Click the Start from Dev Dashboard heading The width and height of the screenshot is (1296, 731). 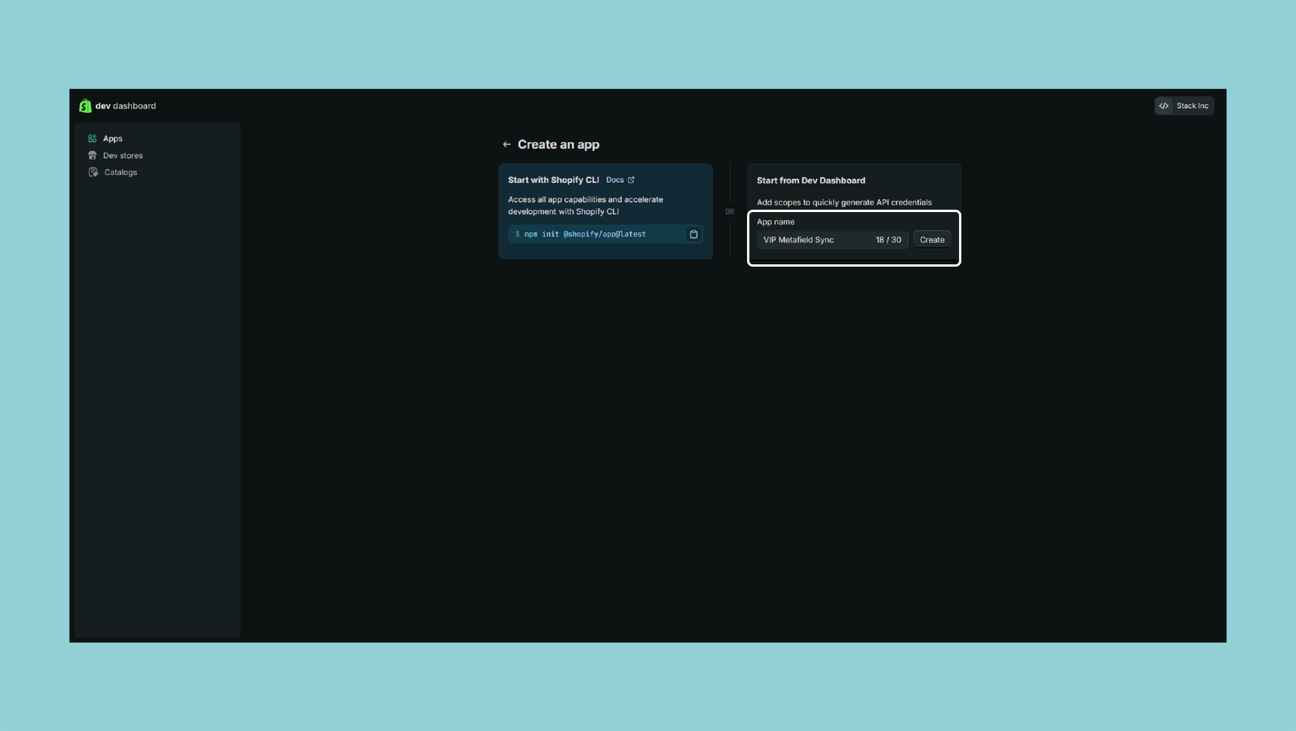(810, 181)
